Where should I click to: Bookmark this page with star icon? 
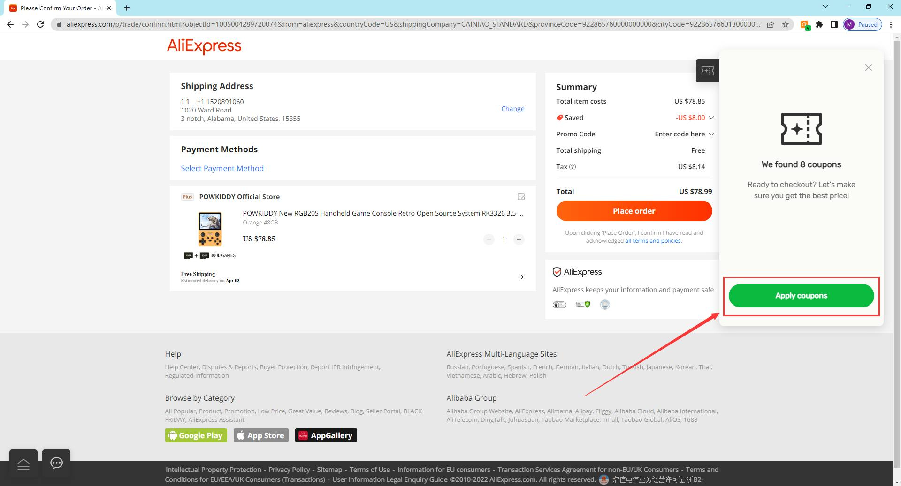(x=786, y=24)
